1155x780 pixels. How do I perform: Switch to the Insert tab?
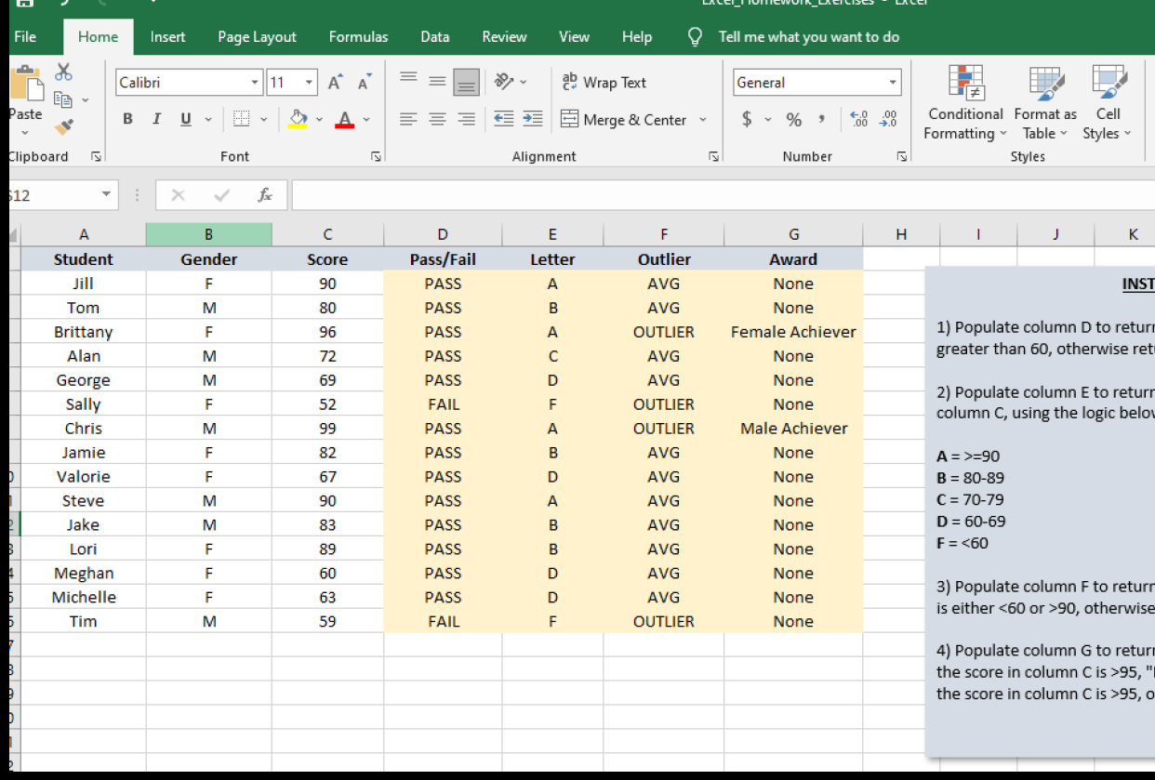pos(167,37)
